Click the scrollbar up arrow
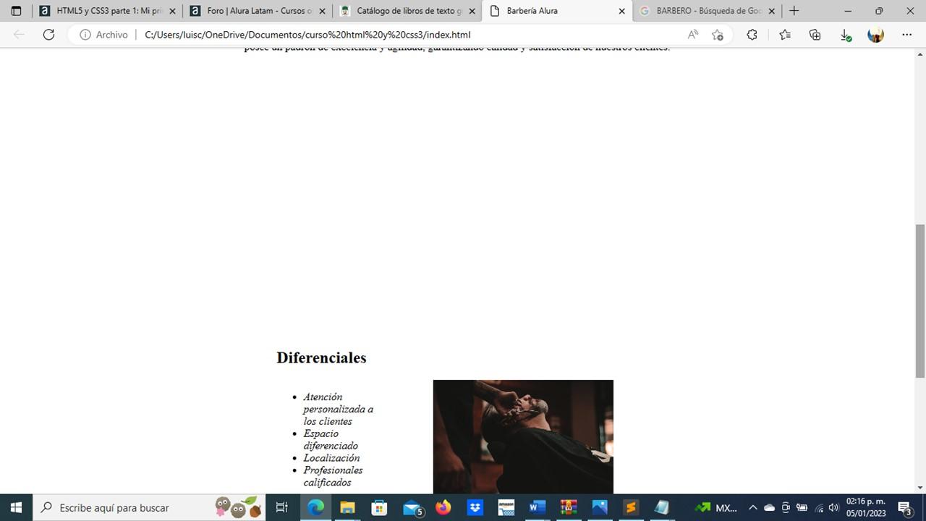 click(x=920, y=54)
